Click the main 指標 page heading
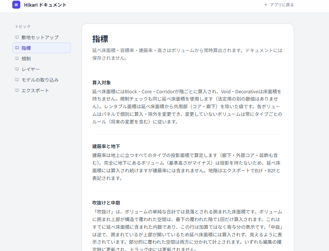This screenshot has height=251, width=329. tap(100, 39)
